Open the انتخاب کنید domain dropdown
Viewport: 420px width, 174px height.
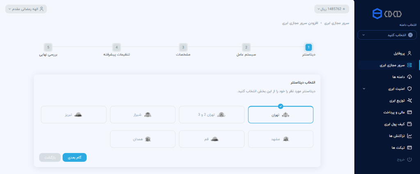pos(387,35)
